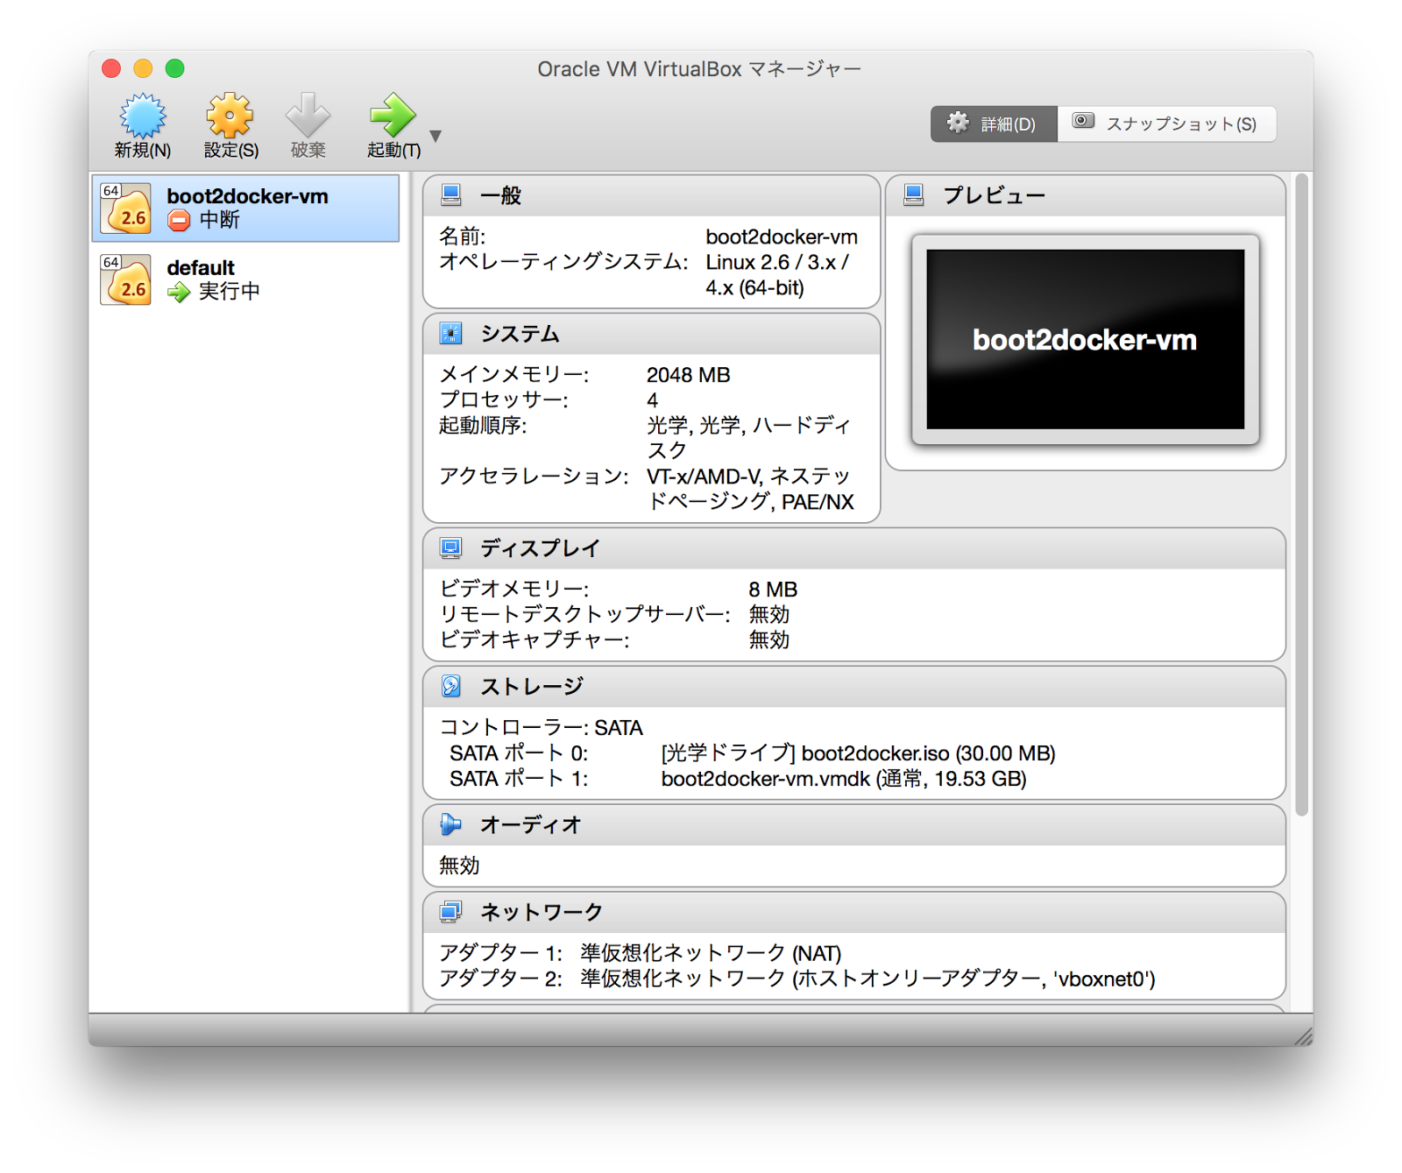The width and height of the screenshot is (1402, 1173).
Task: Click the boot2docker-vm OS icon
Action: [x=125, y=208]
